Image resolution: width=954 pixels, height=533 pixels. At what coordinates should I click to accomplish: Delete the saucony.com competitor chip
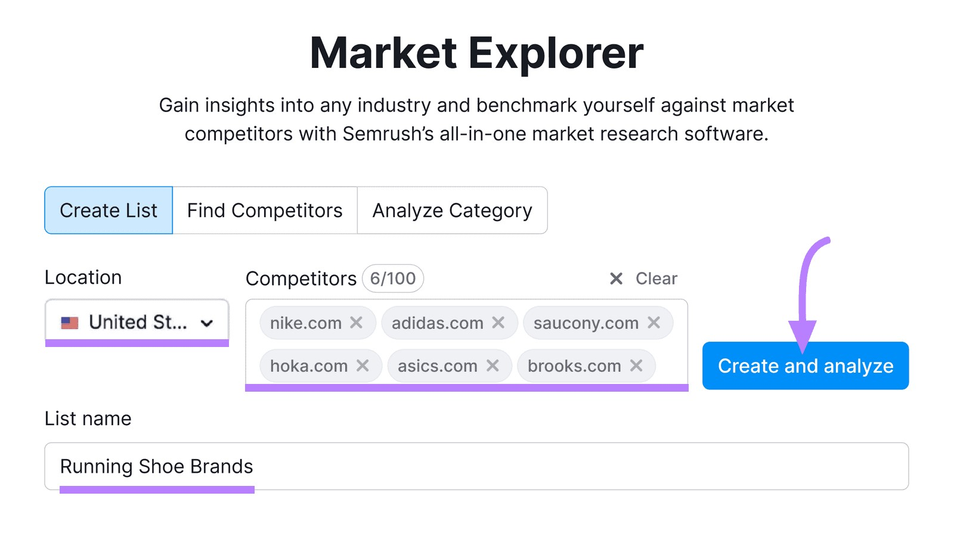click(654, 323)
